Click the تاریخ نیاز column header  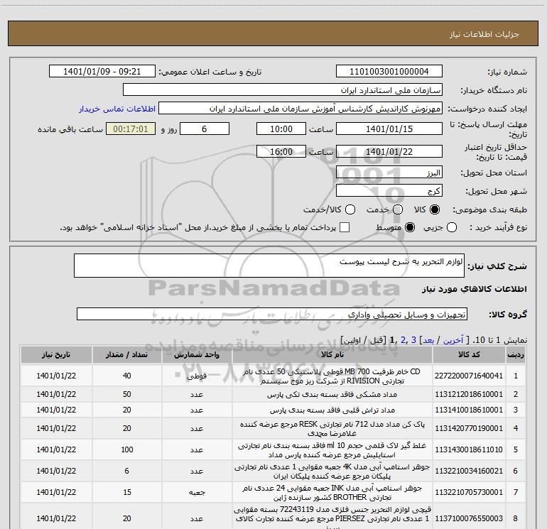click(56, 354)
